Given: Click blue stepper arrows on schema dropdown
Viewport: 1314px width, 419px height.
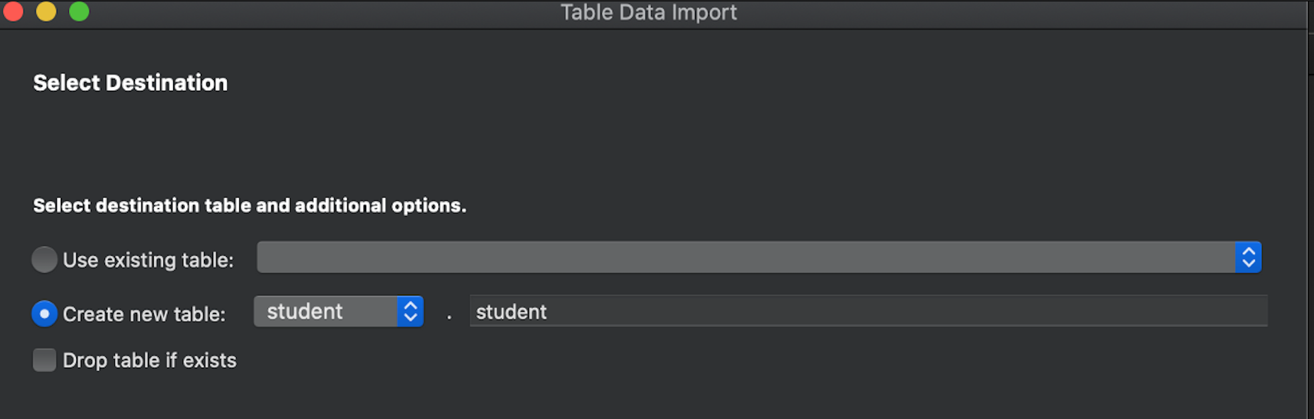Looking at the screenshot, I should pyautogui.click(x=410, y=312).
